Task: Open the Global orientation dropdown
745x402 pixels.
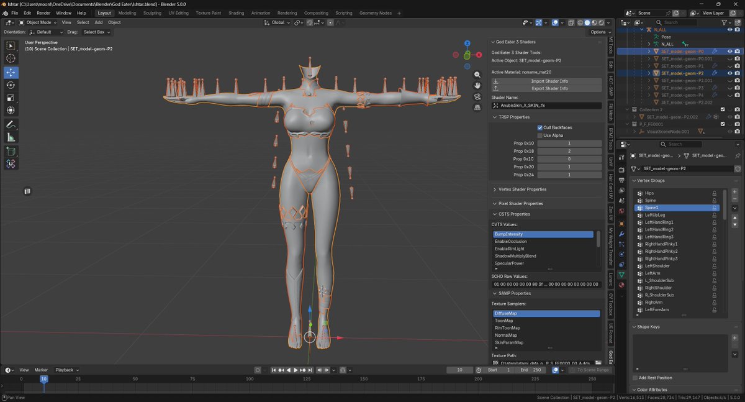Action: [278, 22]
